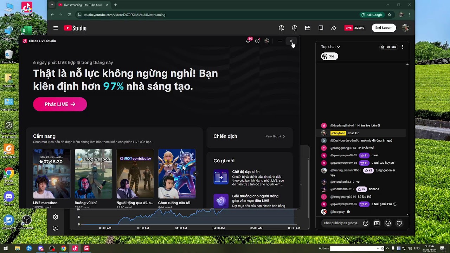This screenshot has width=450, height=253.
Task: Open the chat three-dot options menu
Action: [403, 47]
